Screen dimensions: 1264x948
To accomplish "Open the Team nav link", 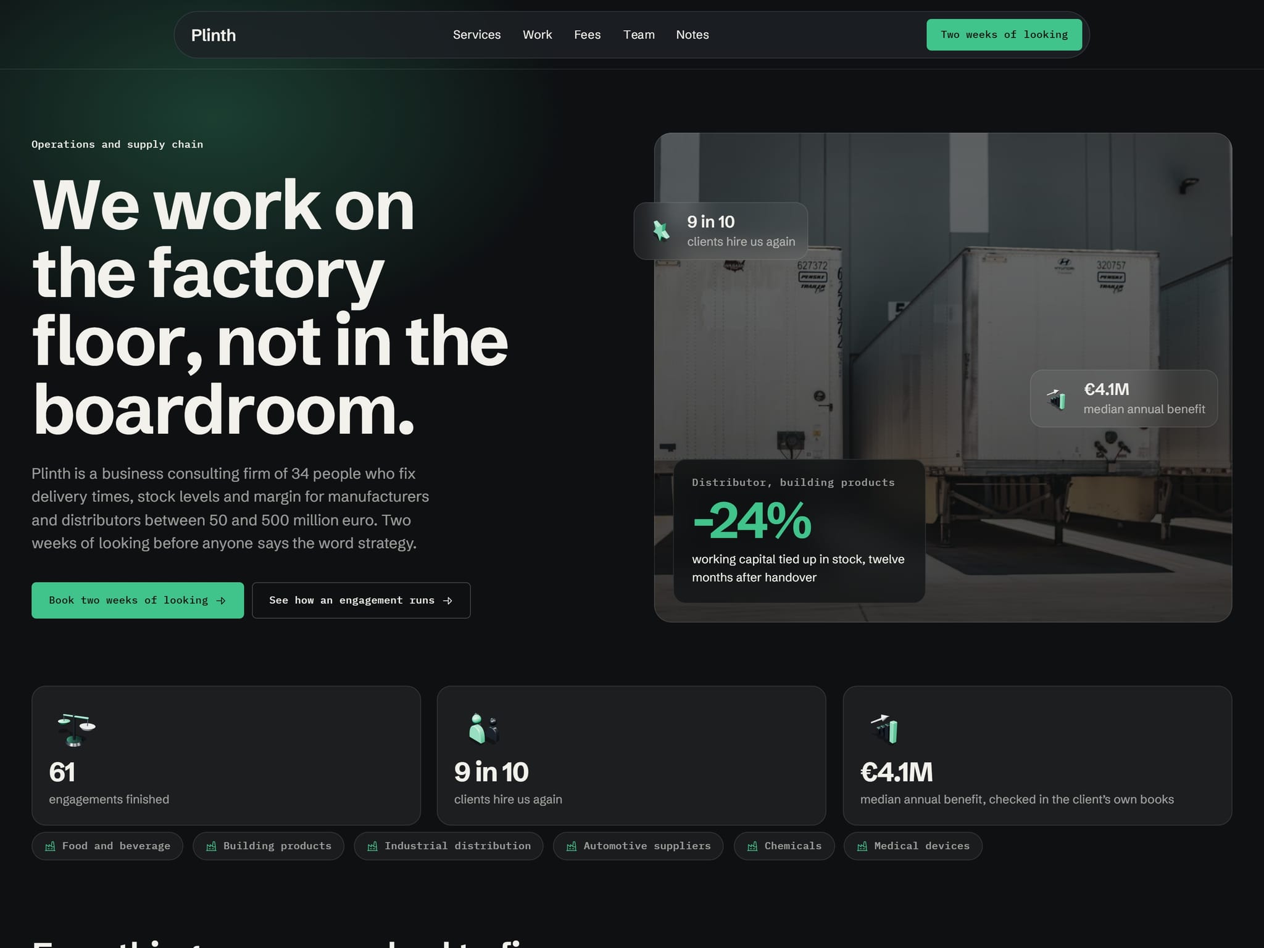I will pyautogui.click(x=639, y=35).
